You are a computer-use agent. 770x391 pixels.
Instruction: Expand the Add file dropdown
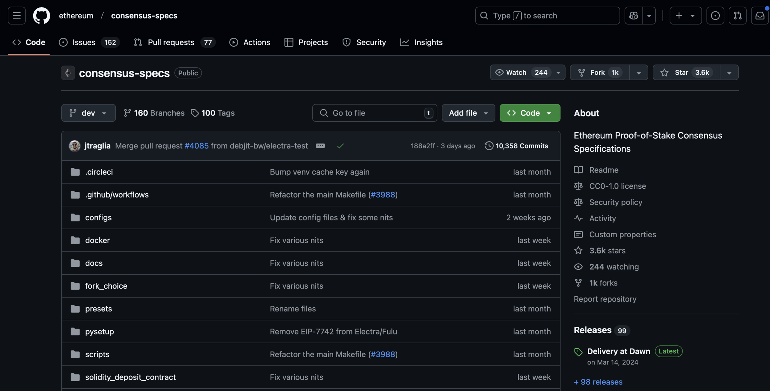[468, 113]
